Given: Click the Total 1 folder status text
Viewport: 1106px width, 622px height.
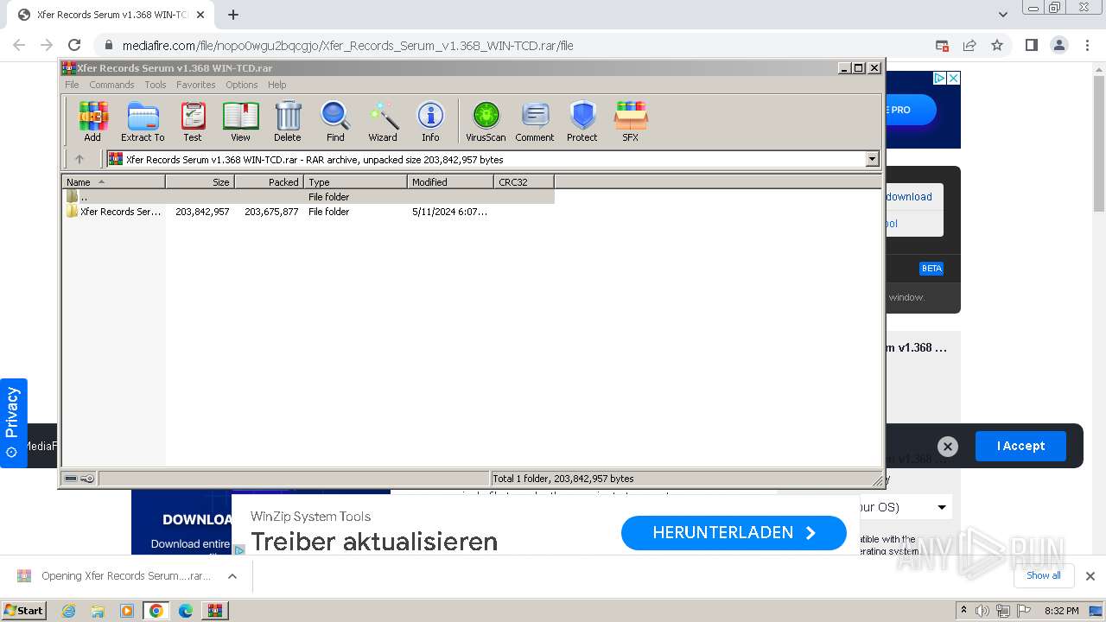Looking at the screenshot, I should tap(563, 479).
